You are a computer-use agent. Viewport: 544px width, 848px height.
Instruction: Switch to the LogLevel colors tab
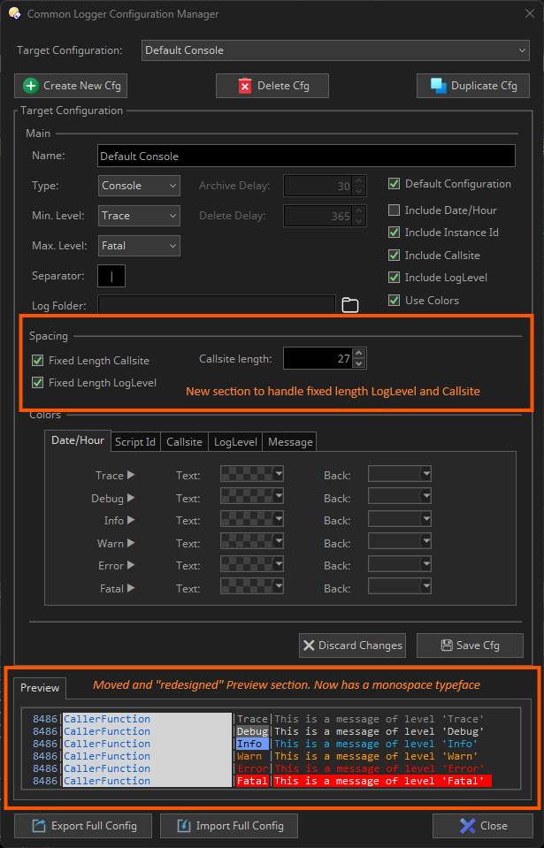point(235,442)
